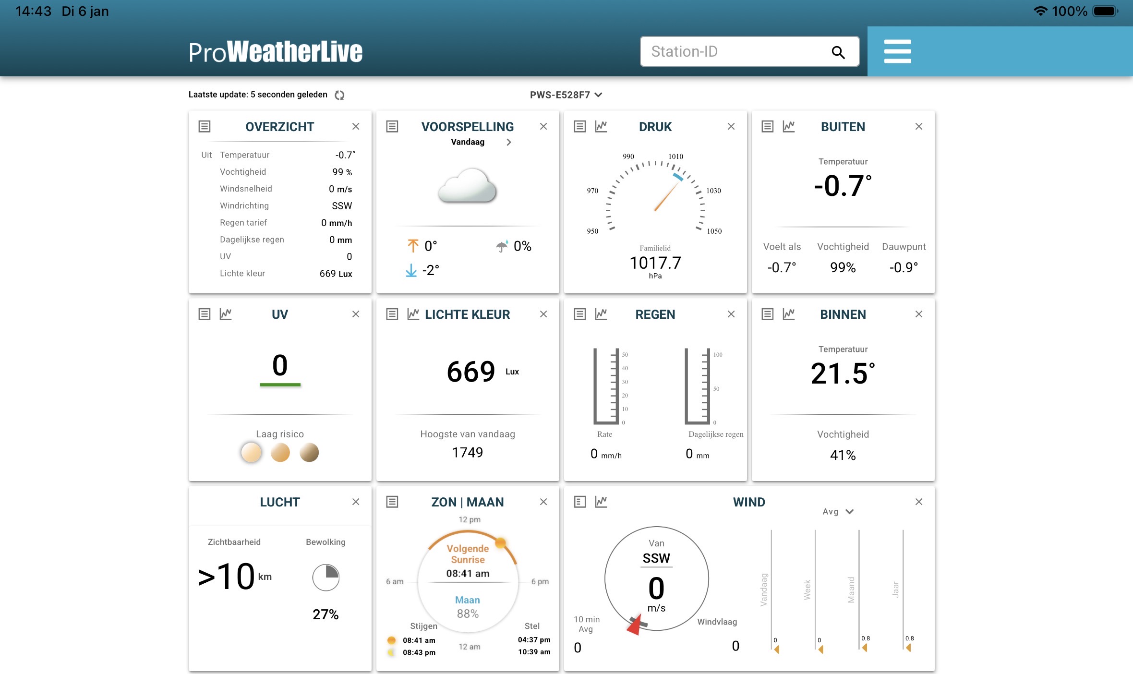
Task: Click the cloud forecast icon
Action: click(467, 186)
